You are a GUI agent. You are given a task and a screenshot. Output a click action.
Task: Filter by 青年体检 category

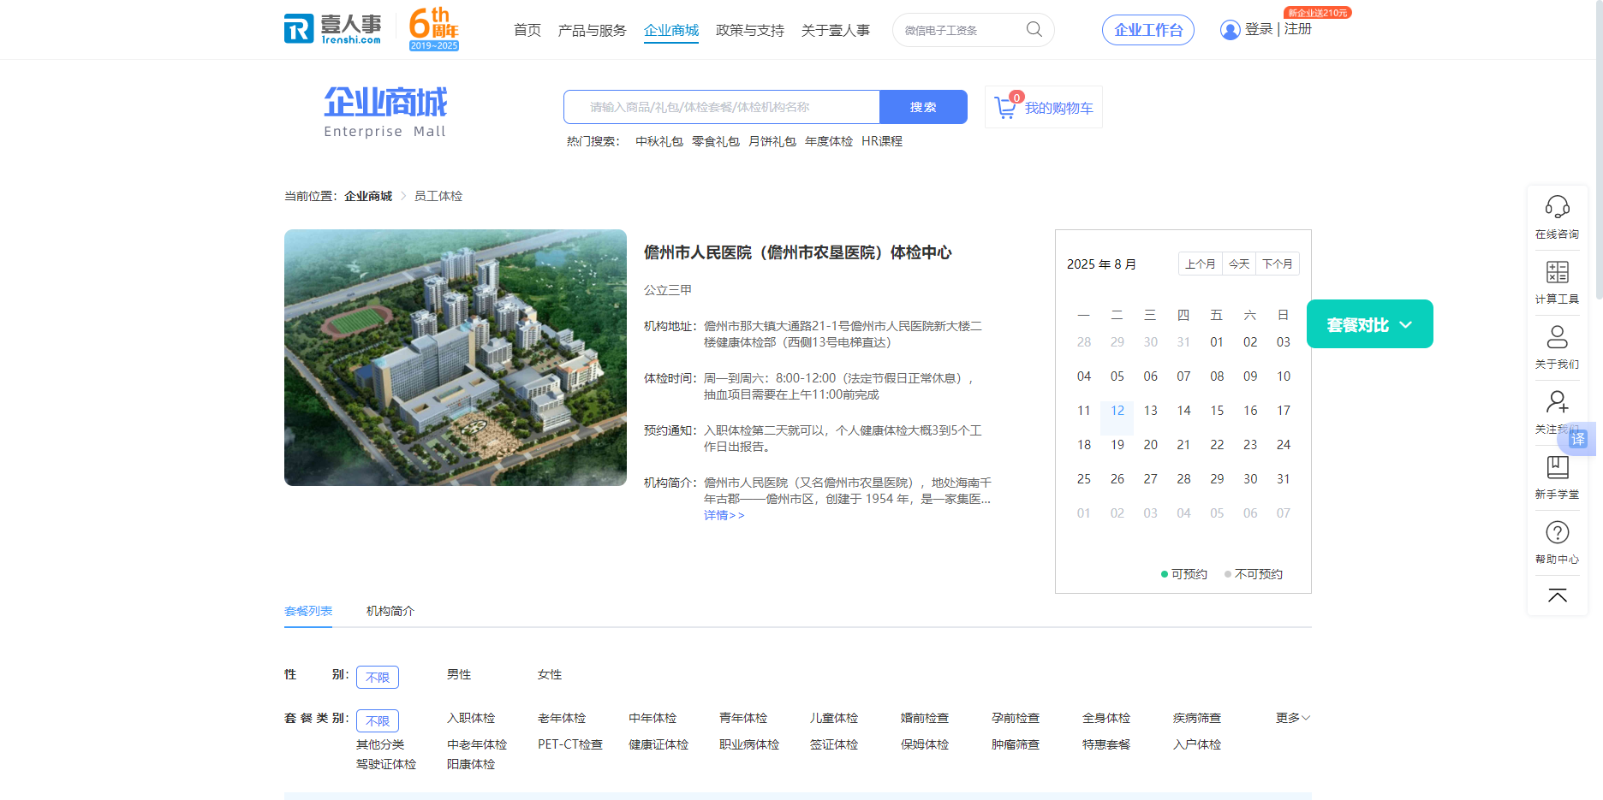743,718
